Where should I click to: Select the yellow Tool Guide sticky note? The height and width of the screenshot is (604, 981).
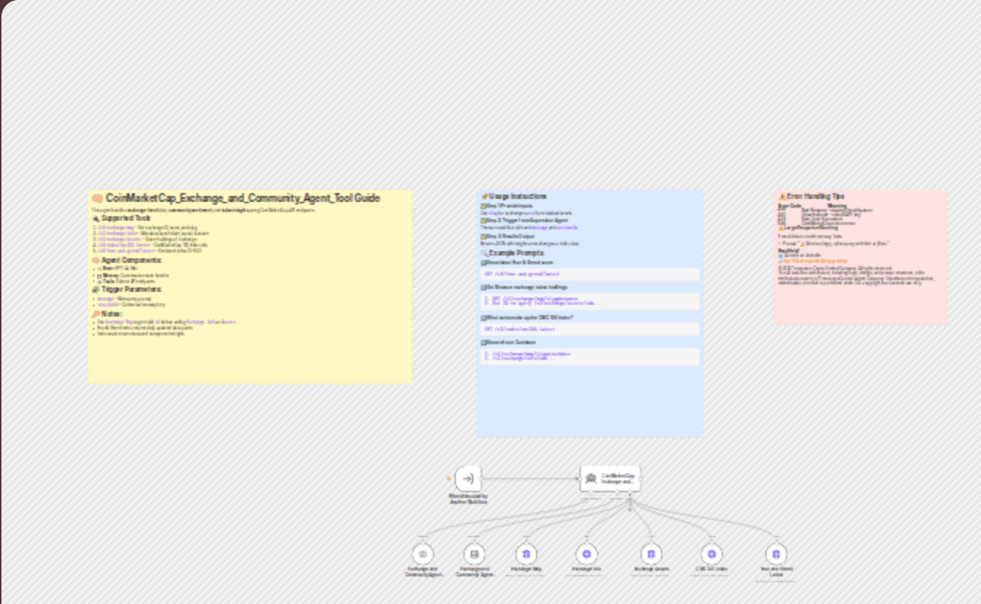coord(250,287)
